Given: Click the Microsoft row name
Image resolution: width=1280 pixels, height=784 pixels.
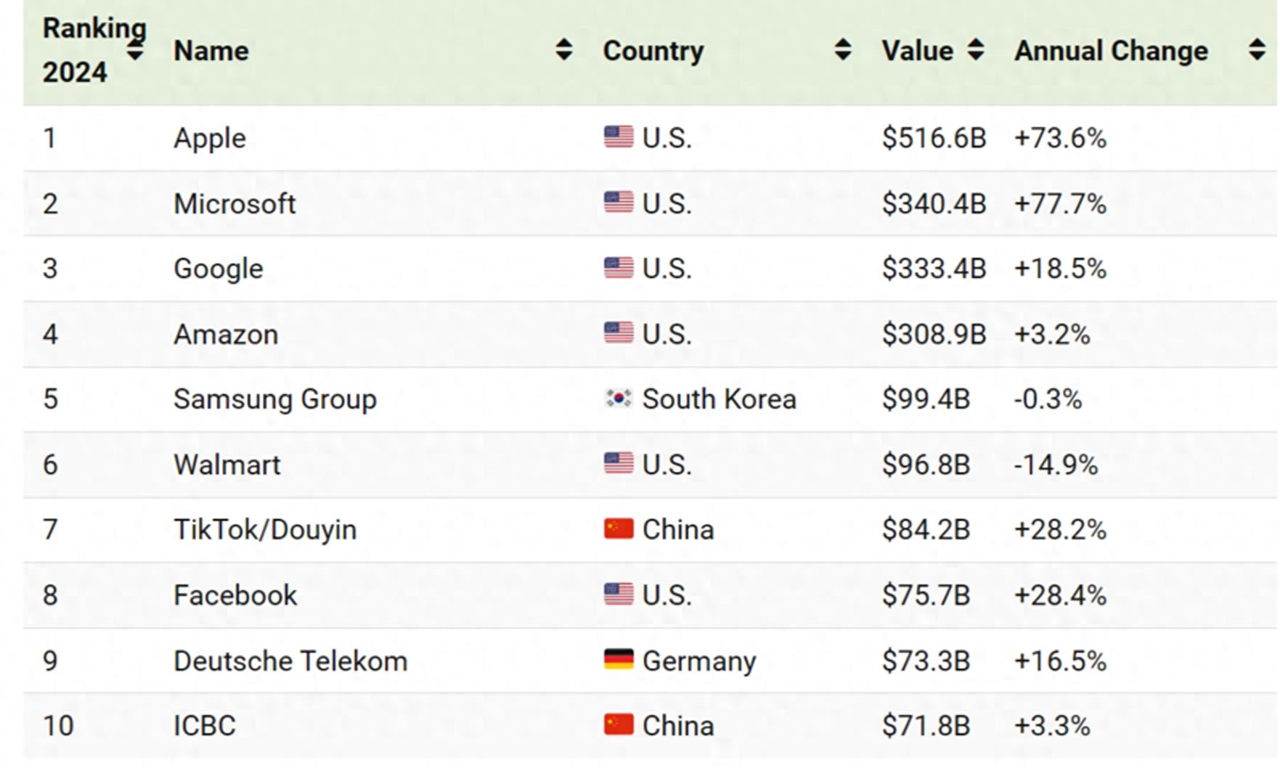Looking at the screenshot, I should 235,204.
